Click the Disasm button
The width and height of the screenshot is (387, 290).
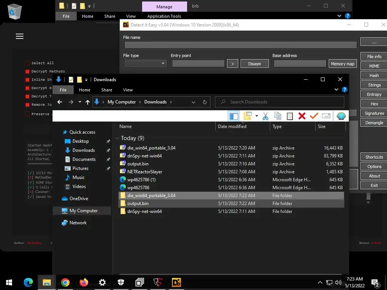254,63
